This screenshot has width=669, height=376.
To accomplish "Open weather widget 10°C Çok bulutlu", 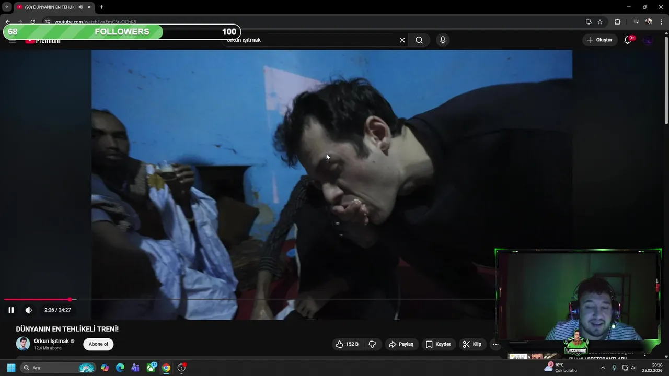I will (560, 368).
